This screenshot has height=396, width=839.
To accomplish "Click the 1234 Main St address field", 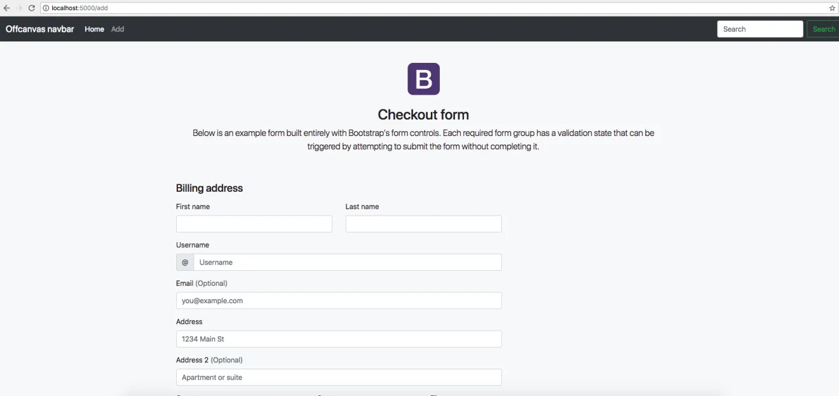I will [339, 339].
